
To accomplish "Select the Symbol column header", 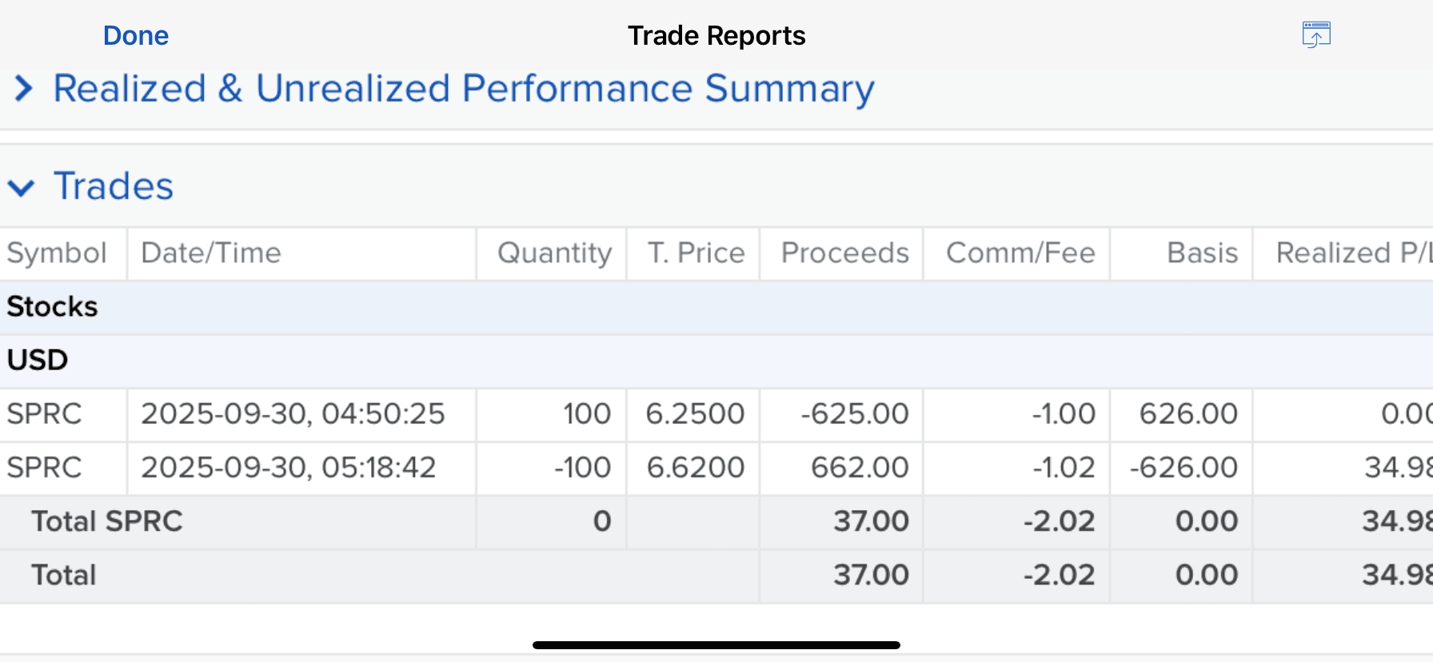I will pyautogui.click(x=57, y=253).
